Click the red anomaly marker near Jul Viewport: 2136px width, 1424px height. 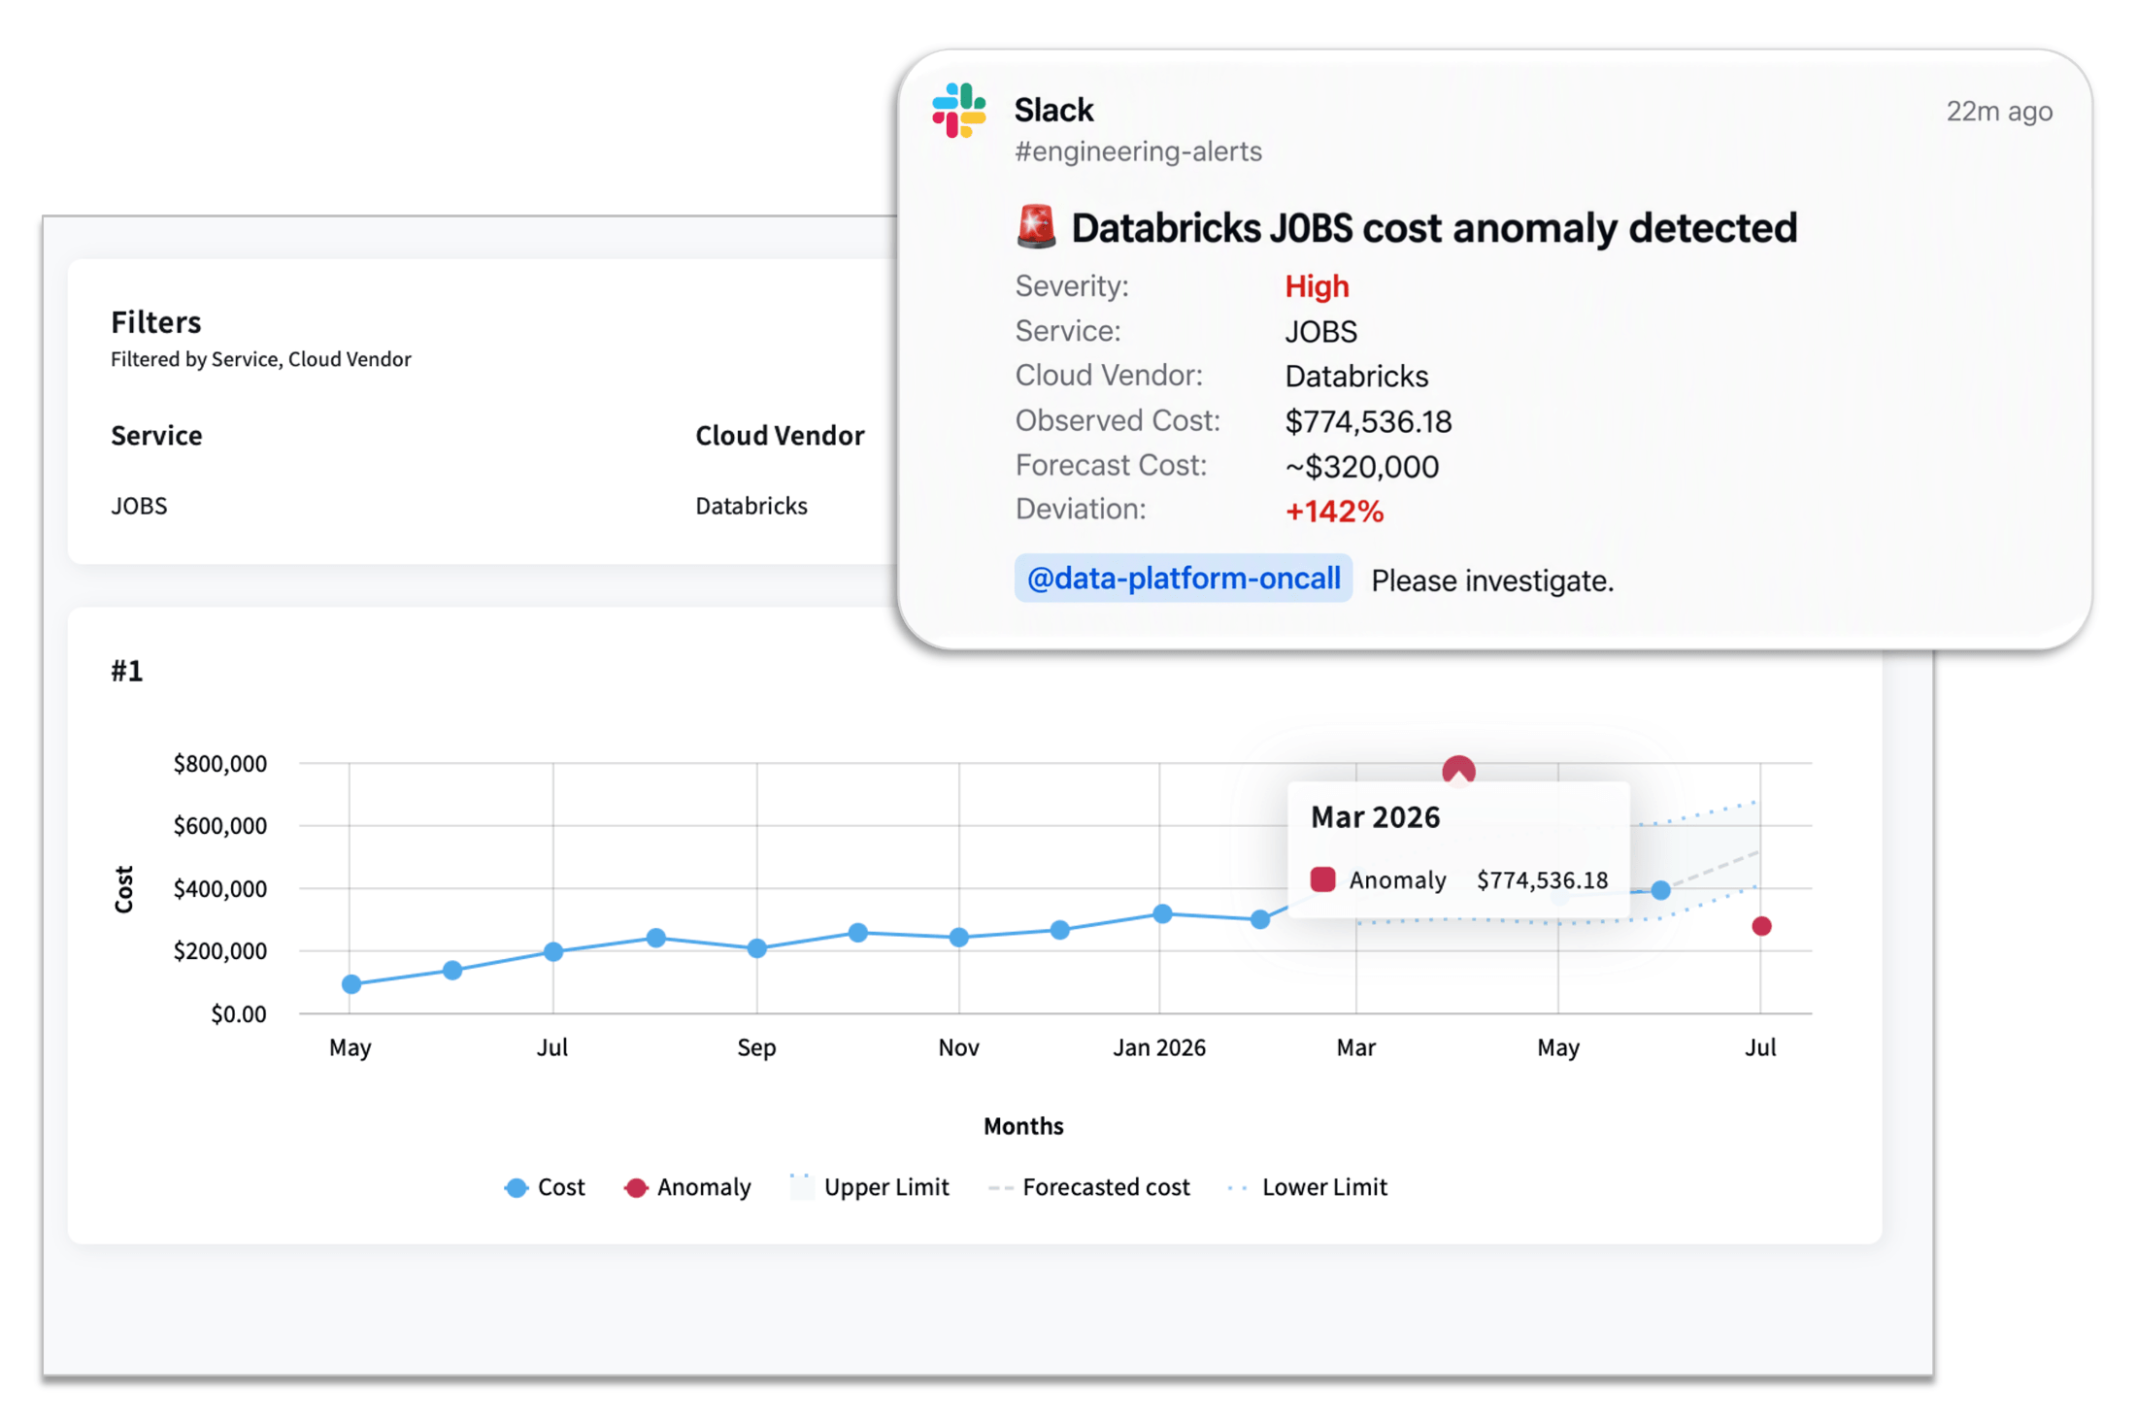point(1761,926)
